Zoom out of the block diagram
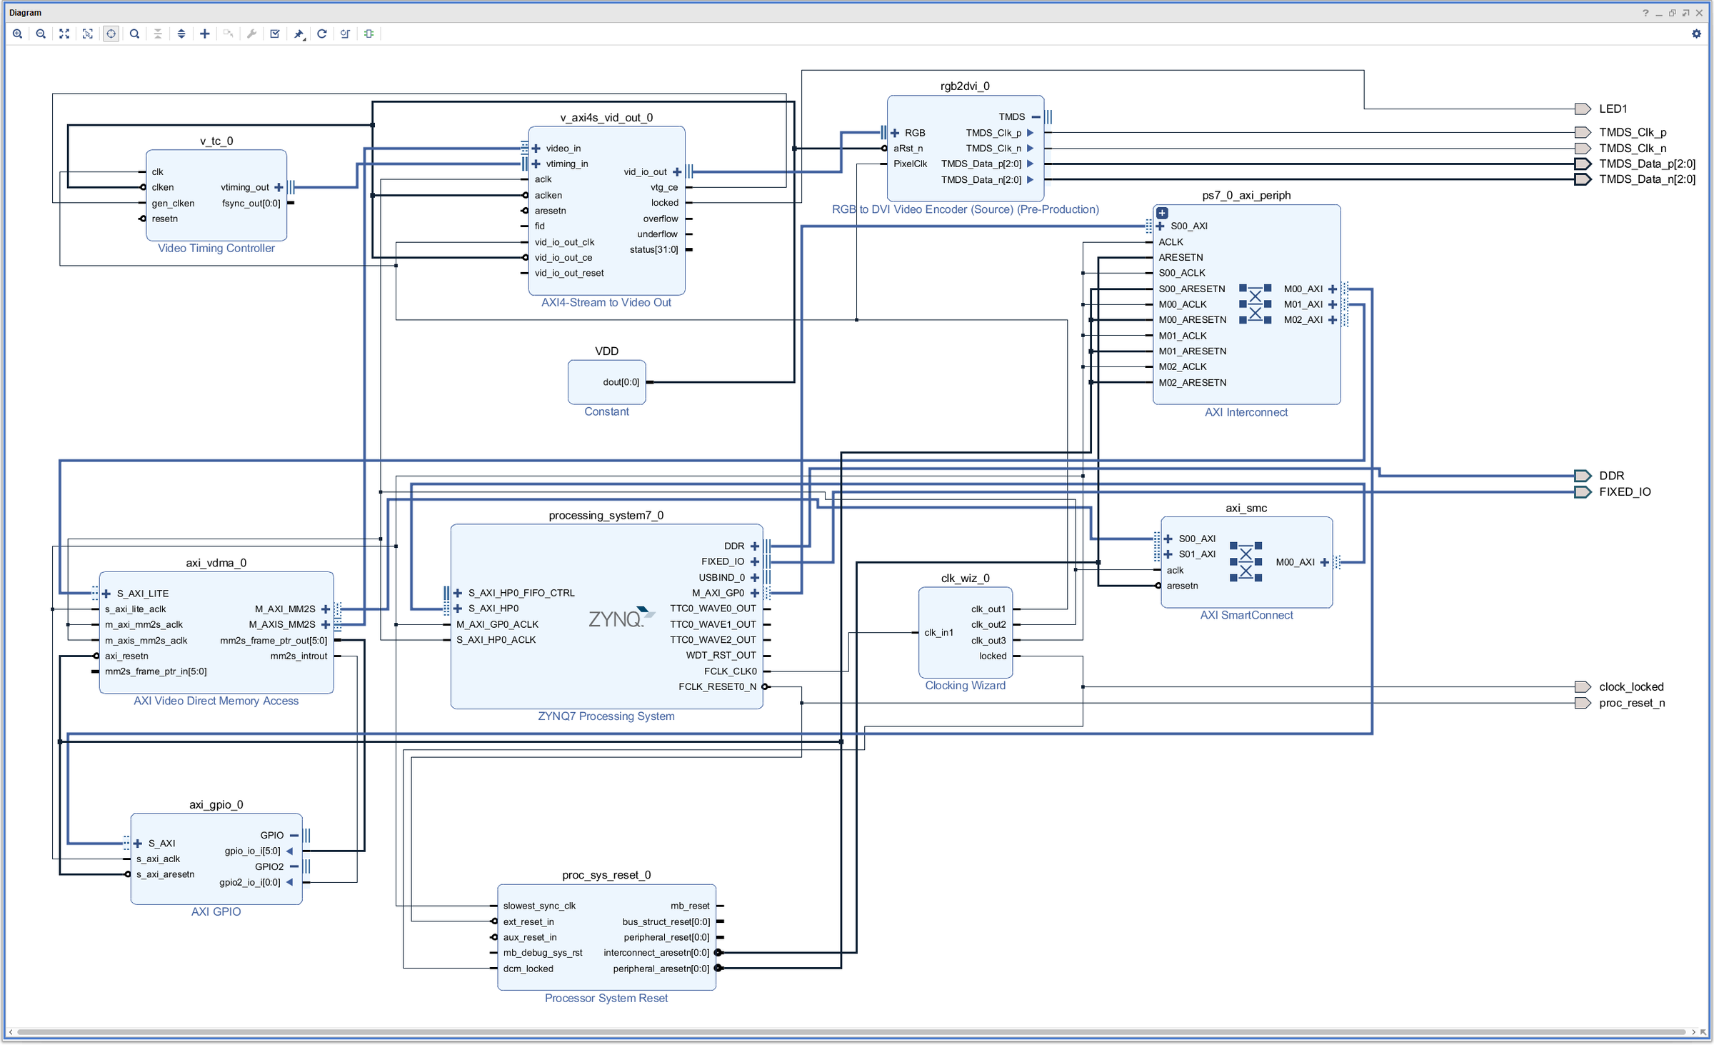 (41, 34)
